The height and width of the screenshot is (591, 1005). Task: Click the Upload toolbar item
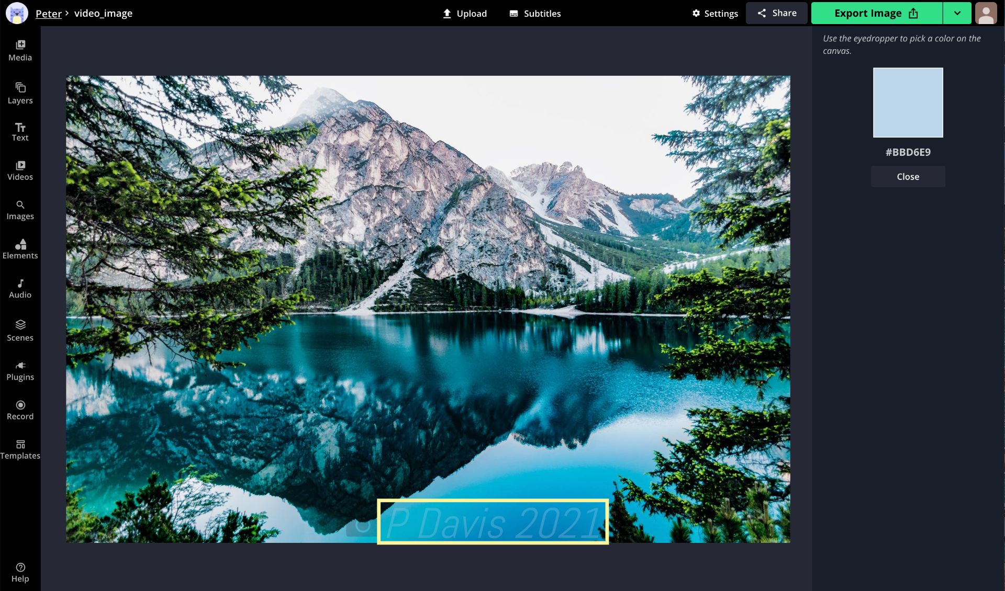(x=464, y=13)
